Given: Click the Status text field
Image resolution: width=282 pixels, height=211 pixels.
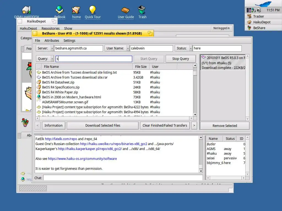Looking at the screenshot, I should (x=217, y=48).
